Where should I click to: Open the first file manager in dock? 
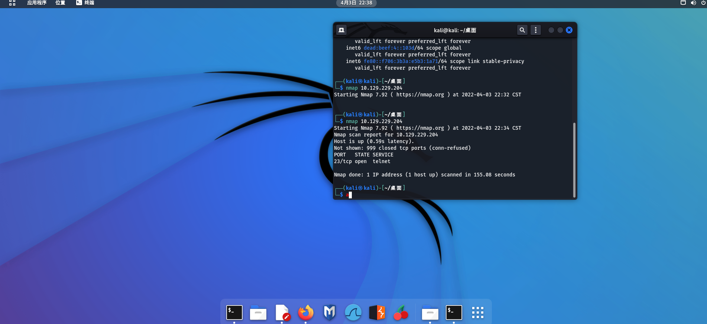pos(258,313)
